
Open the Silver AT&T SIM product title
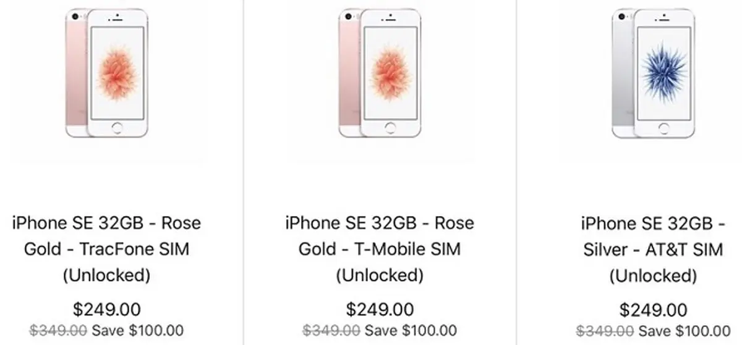pyautogui.click(x=653, y=248)
